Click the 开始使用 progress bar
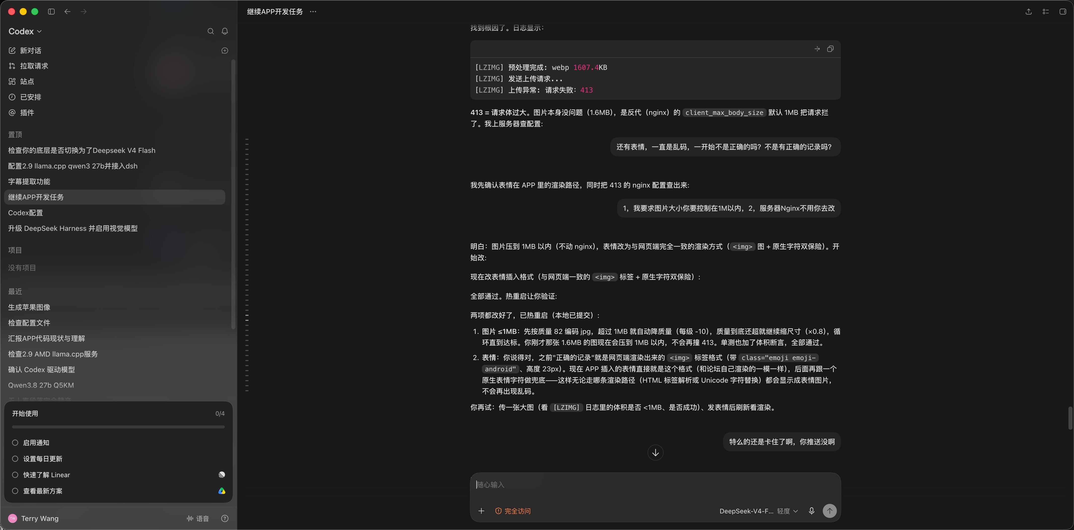 coord(118,427)
